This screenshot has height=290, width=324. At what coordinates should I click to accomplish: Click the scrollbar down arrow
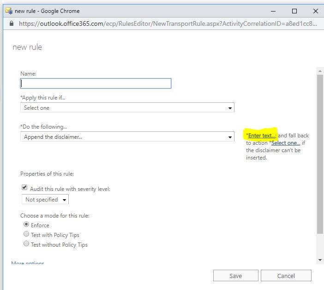pos(320,260)
